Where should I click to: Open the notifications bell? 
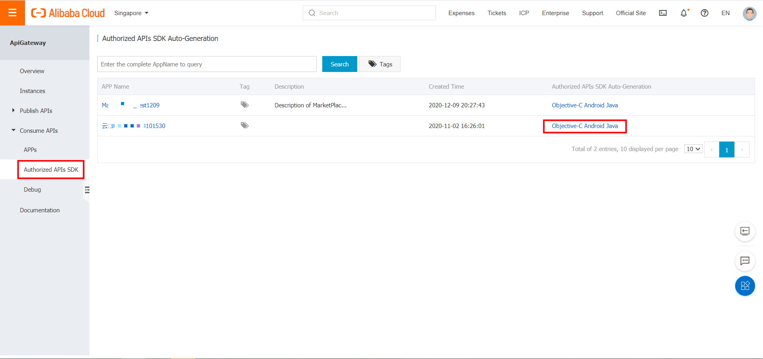tap(684, 13)
